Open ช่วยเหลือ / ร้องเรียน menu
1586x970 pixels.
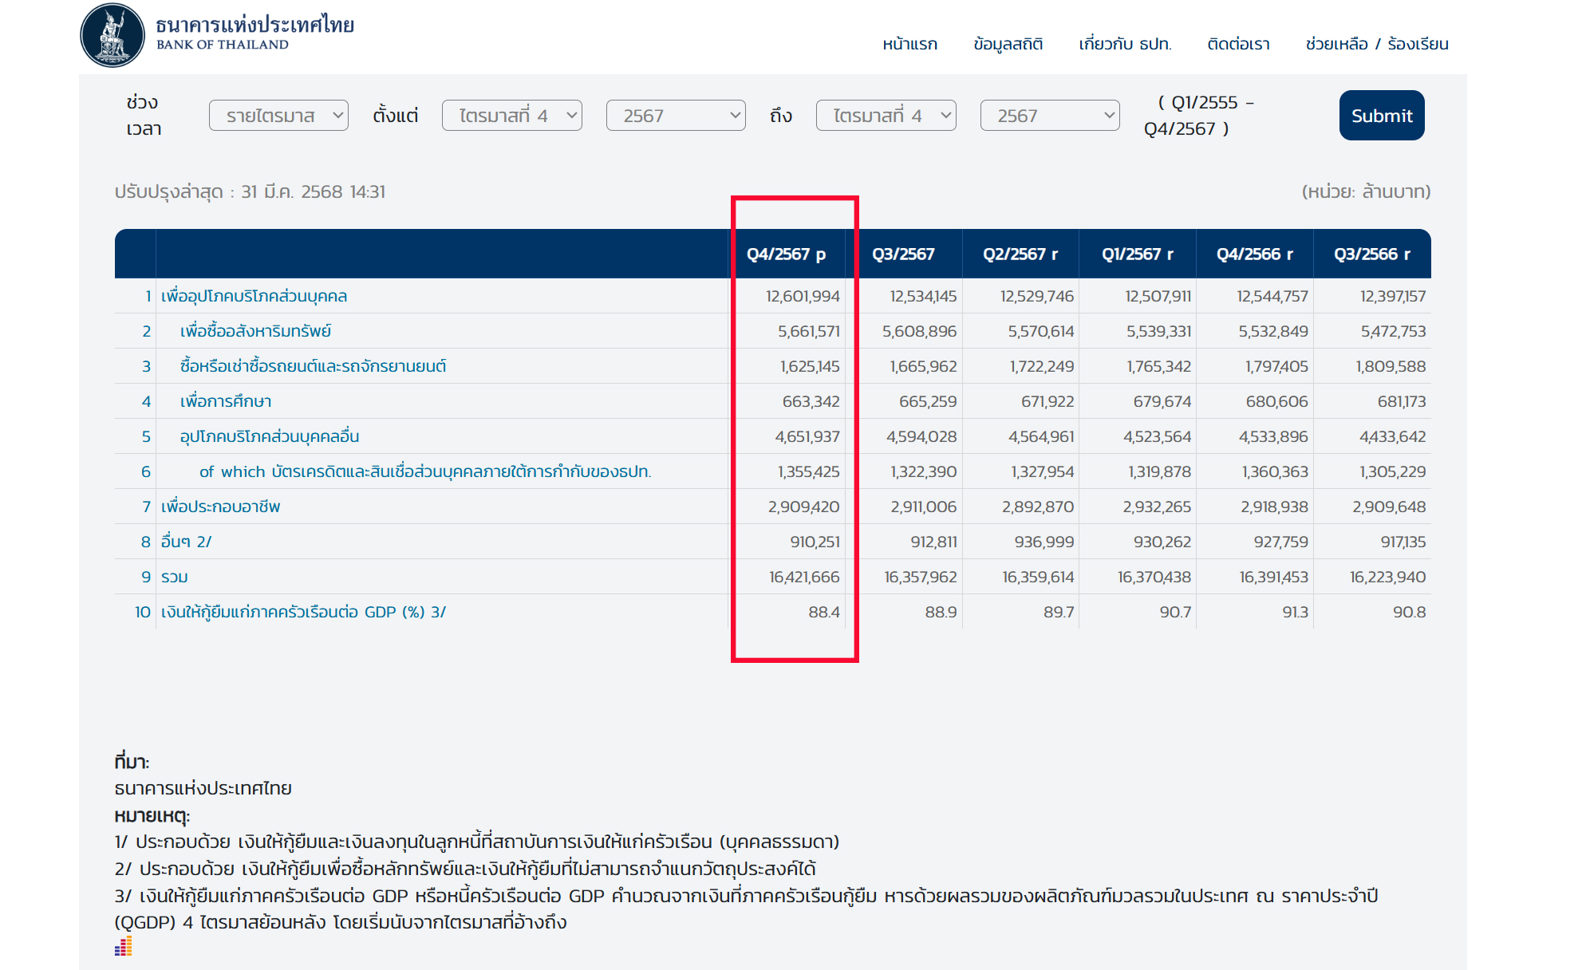pyautogui.click(x=1376, y=44)
